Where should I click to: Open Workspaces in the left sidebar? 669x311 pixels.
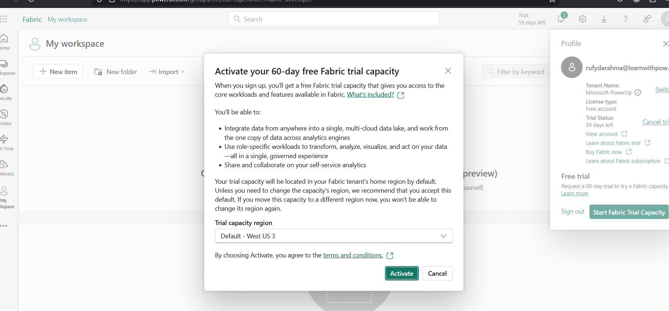[6, 68]
